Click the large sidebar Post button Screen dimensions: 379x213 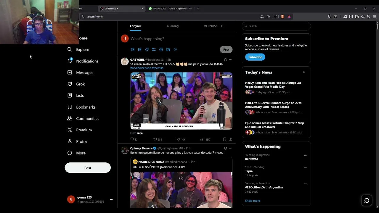click(x=88, y=168)
